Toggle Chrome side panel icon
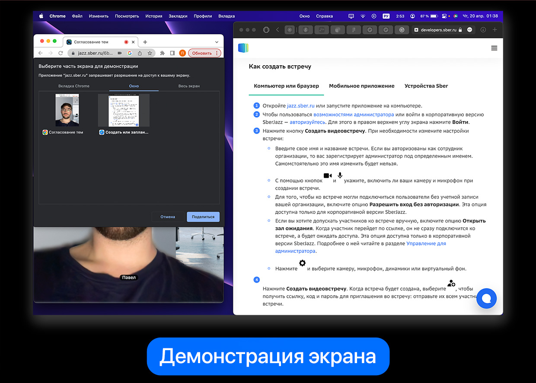Screen dimensions: 536x383 (x=172, y=53)
